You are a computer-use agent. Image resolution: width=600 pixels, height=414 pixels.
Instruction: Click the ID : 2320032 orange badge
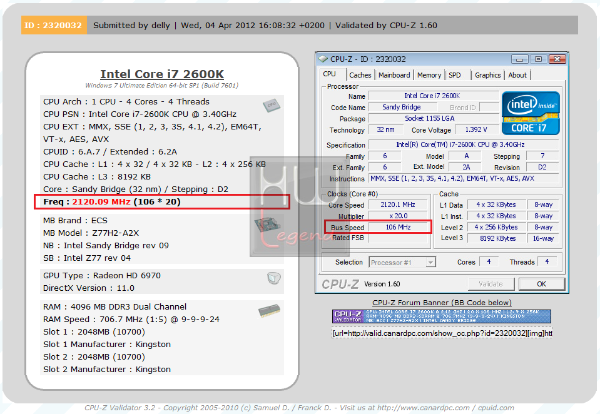click(x=54, y=25)
